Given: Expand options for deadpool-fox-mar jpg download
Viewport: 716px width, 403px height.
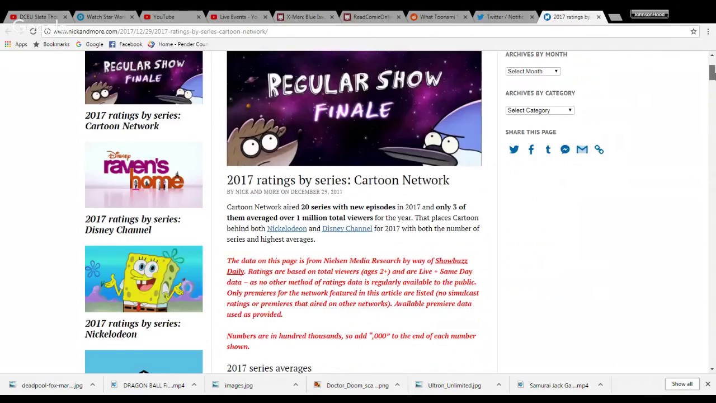Looking at the screenshot, I should pyautogui.click(x=92, y=385).
